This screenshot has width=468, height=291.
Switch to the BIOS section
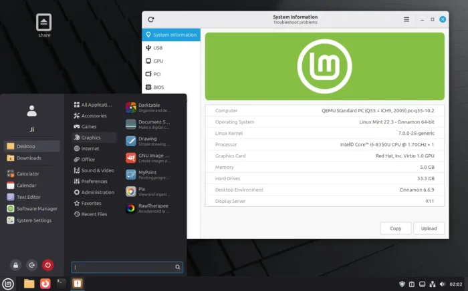(171, 87)
